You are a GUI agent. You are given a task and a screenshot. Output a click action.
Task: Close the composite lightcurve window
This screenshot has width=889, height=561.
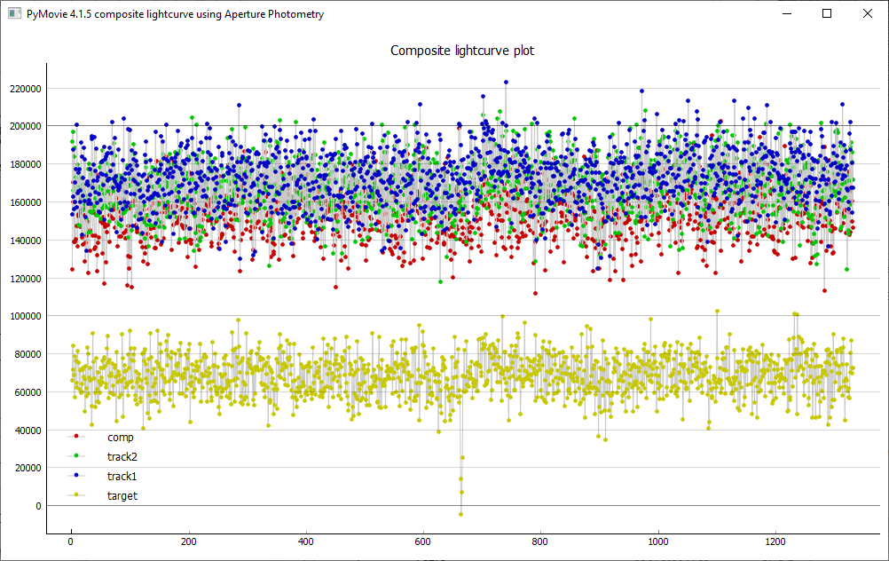[x=868, y=14]
